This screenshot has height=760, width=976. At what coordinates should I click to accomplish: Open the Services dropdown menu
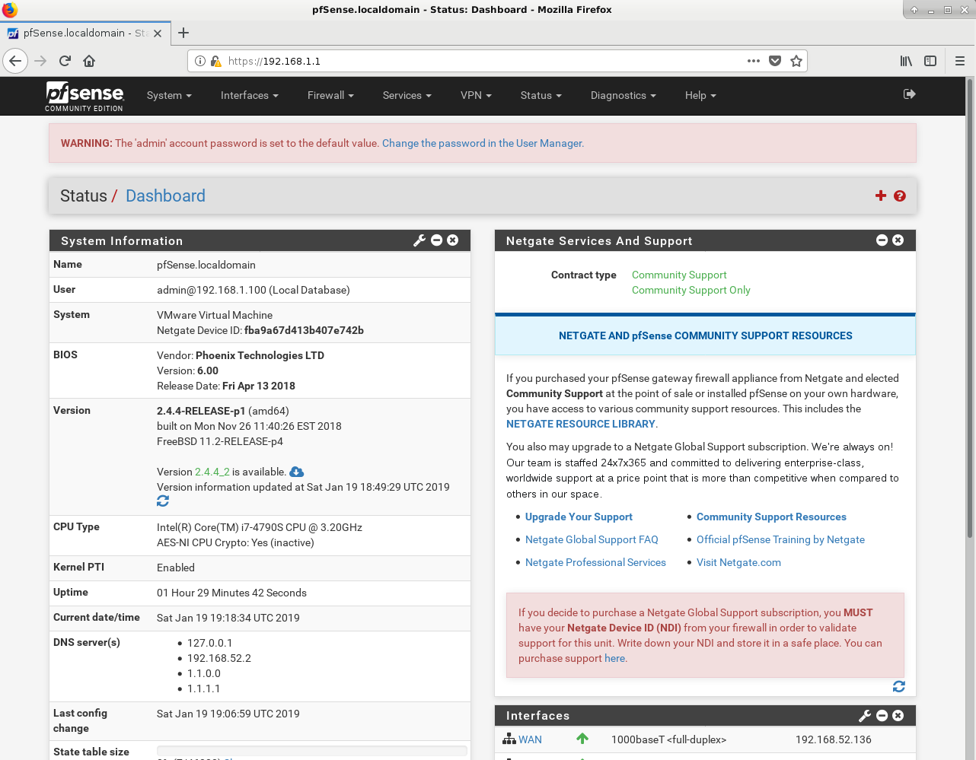coord(407,95)
